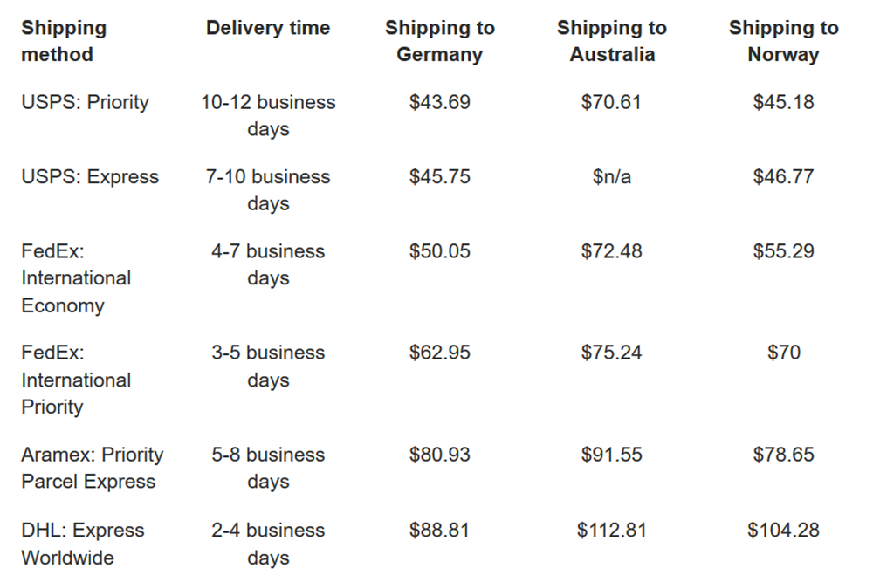Click the $n/a Australia cell
This screenshot has width=873, height=575.
click(x=612, y=177)
